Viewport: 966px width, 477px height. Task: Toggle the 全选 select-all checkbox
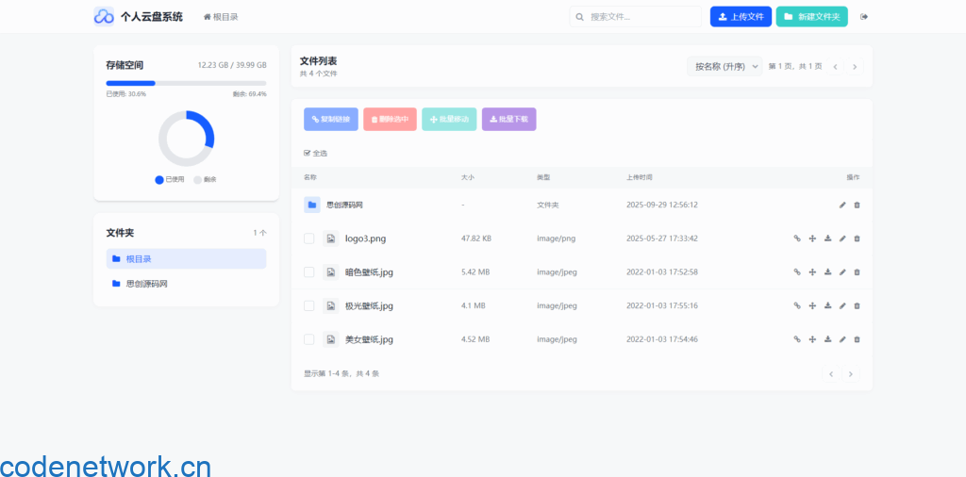(x=307, y=153)
